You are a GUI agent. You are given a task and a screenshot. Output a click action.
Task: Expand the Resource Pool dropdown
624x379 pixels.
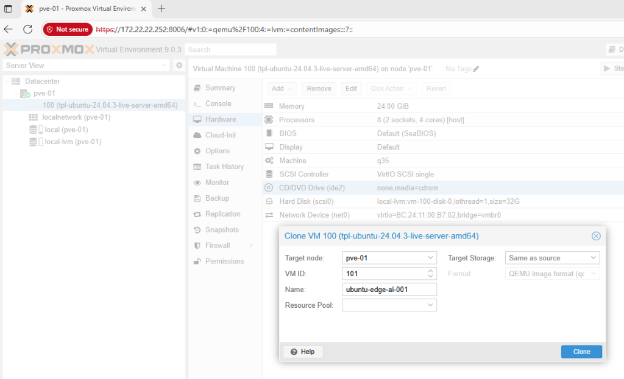tap(431, 305)
